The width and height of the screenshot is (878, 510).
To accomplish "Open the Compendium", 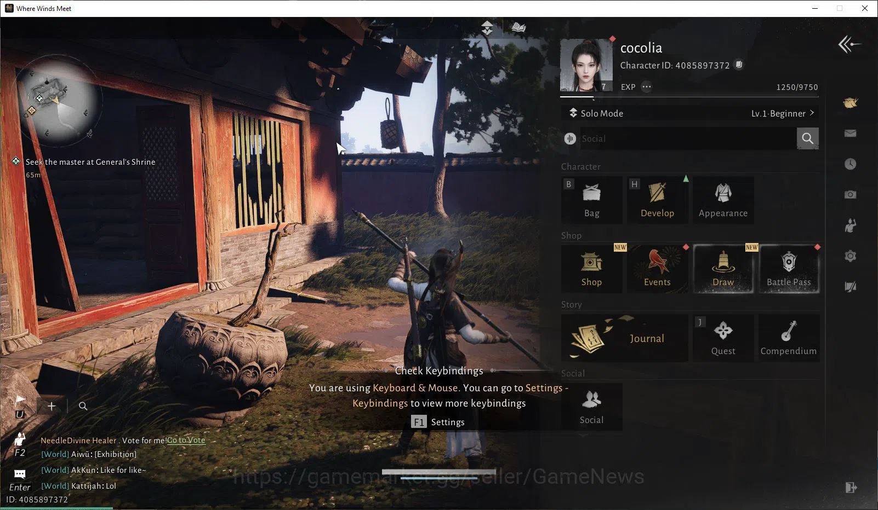I will (x=789, y=338).
